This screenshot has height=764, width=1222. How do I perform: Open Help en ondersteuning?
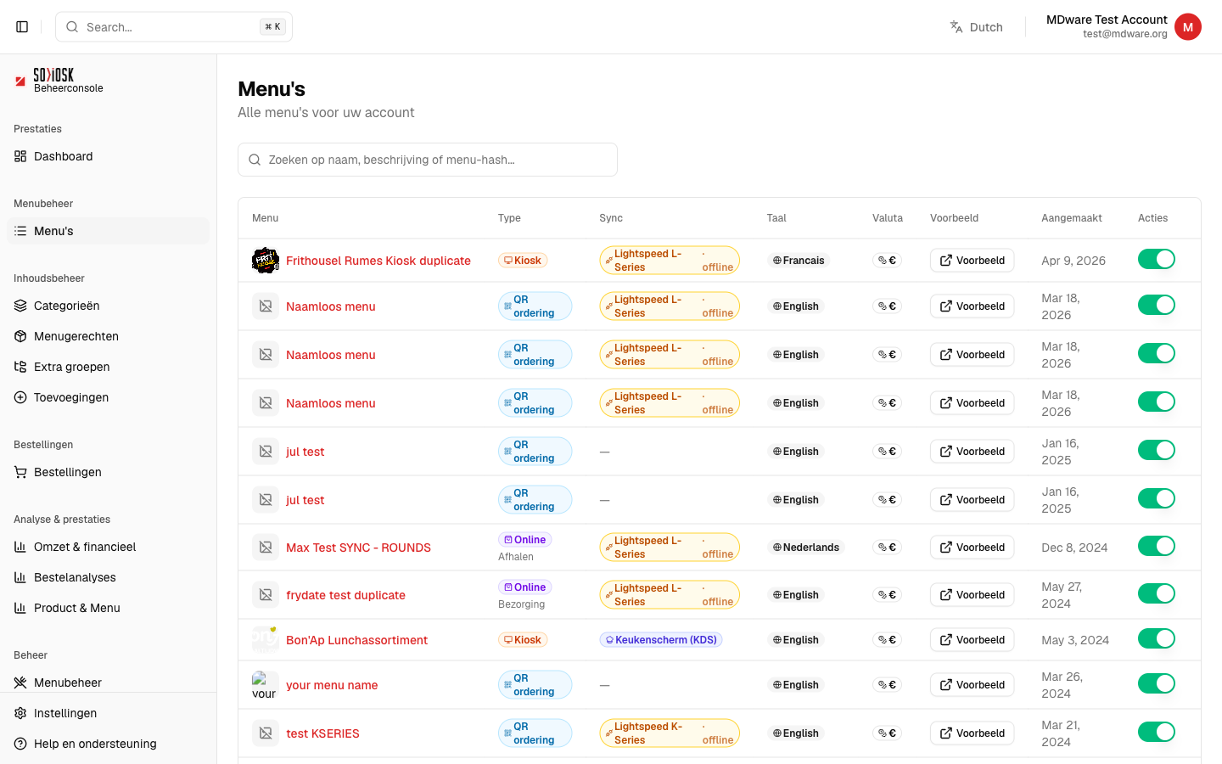click(x=108, y=744)
